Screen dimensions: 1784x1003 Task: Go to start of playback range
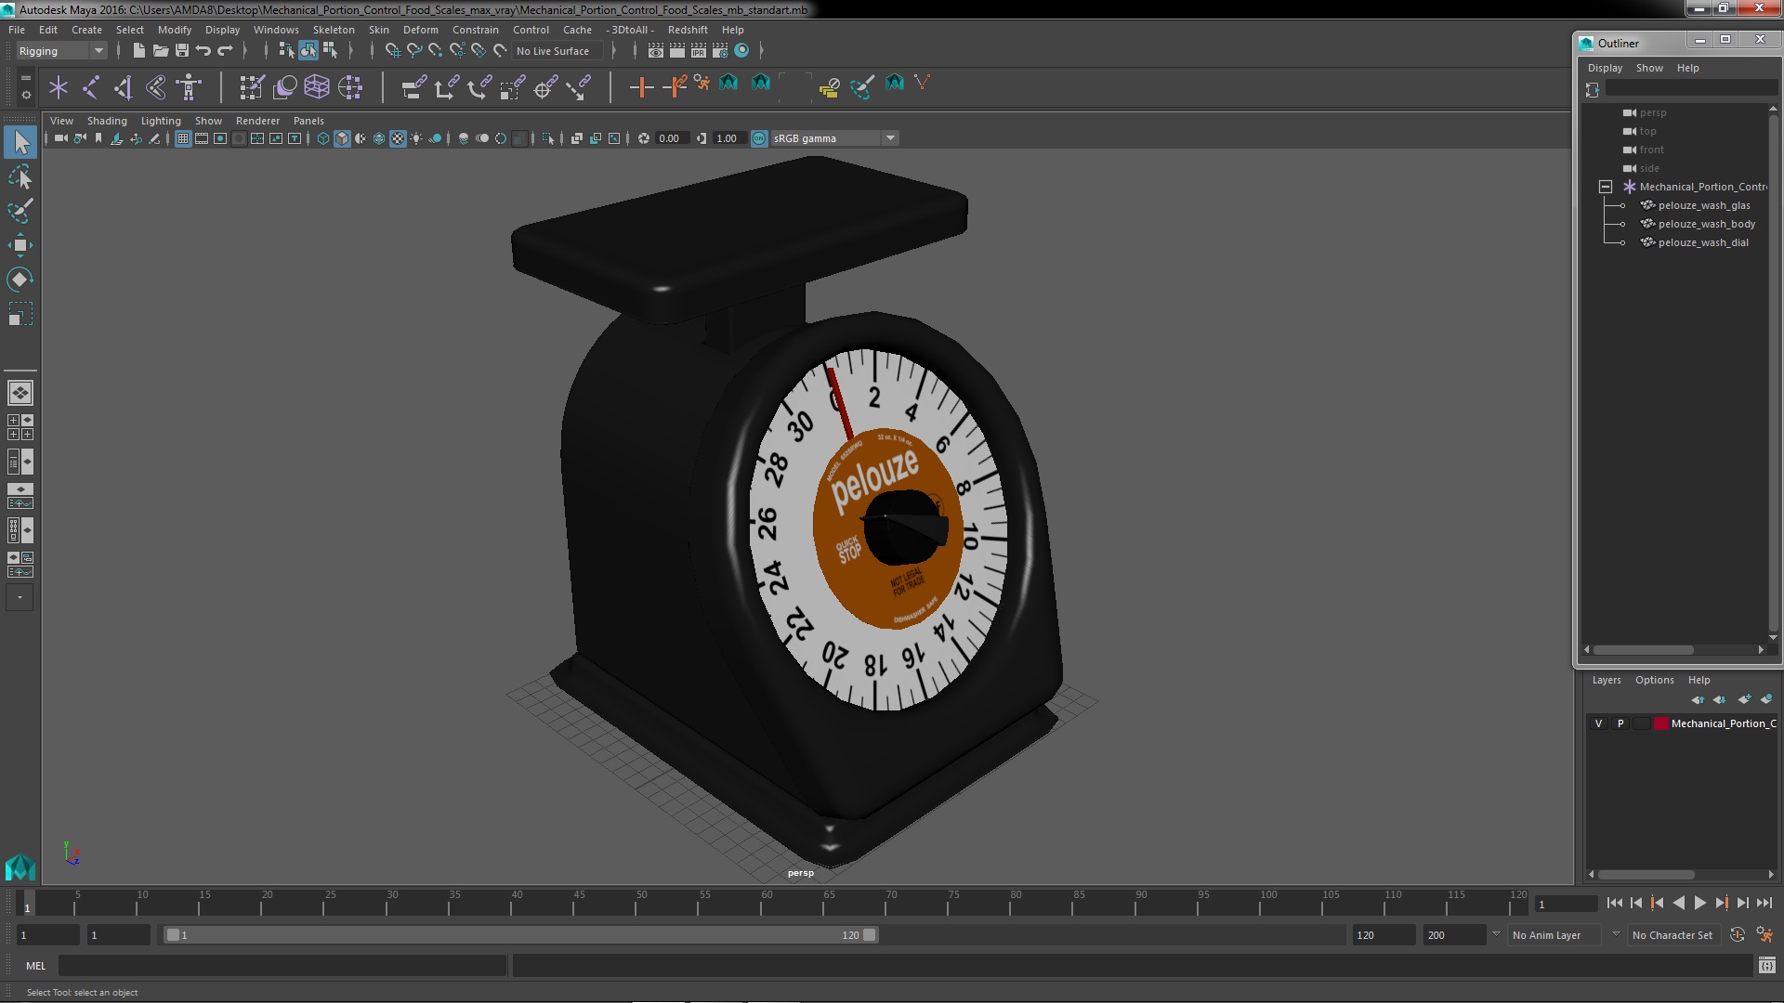point(1614,903)
